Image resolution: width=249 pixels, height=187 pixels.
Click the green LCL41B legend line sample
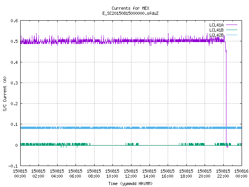tap(231, 30)
